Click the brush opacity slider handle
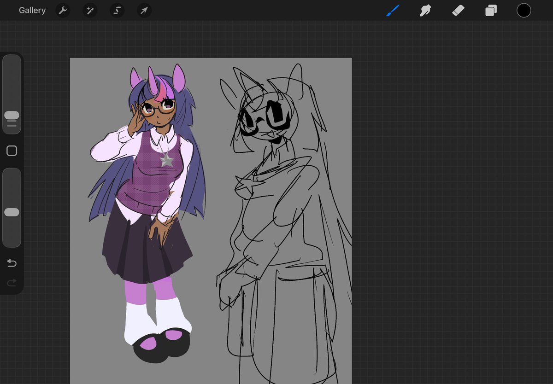 click(x=12, y=212)
